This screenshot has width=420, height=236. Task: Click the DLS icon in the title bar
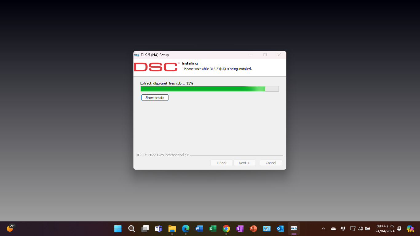(x=137, y=55)
